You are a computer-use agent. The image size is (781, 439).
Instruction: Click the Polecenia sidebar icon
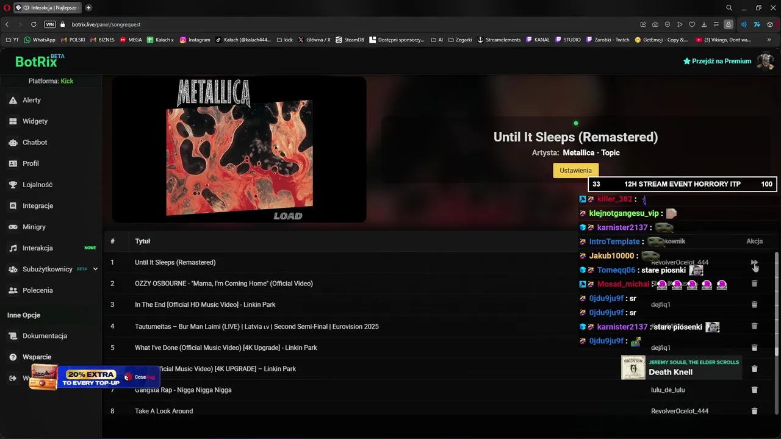[x=13, y=290]
